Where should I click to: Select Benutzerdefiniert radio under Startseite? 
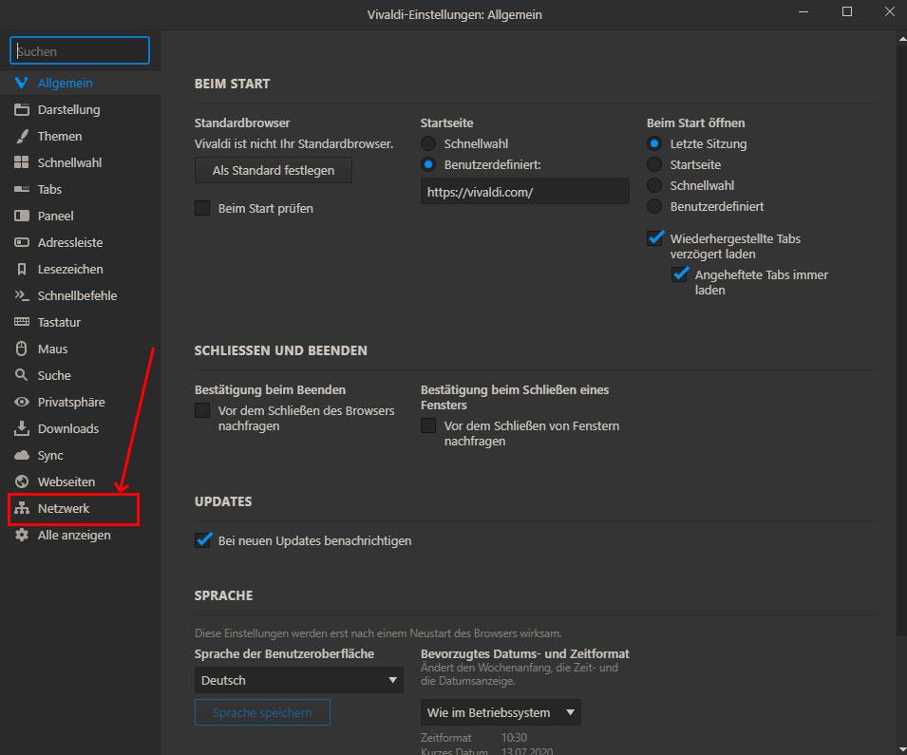pyautogui.click(x=428, y=164)
